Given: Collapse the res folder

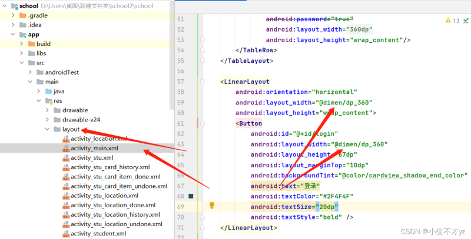Looking at the screenshot, I should coord(38,100).
